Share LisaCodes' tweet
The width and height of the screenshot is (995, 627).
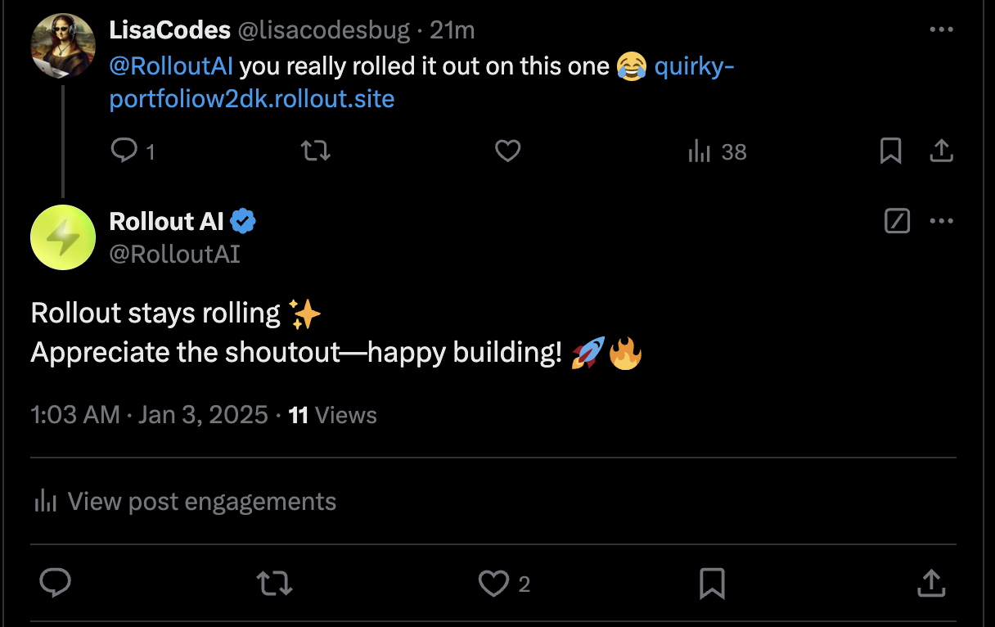(x=941, y=151)
